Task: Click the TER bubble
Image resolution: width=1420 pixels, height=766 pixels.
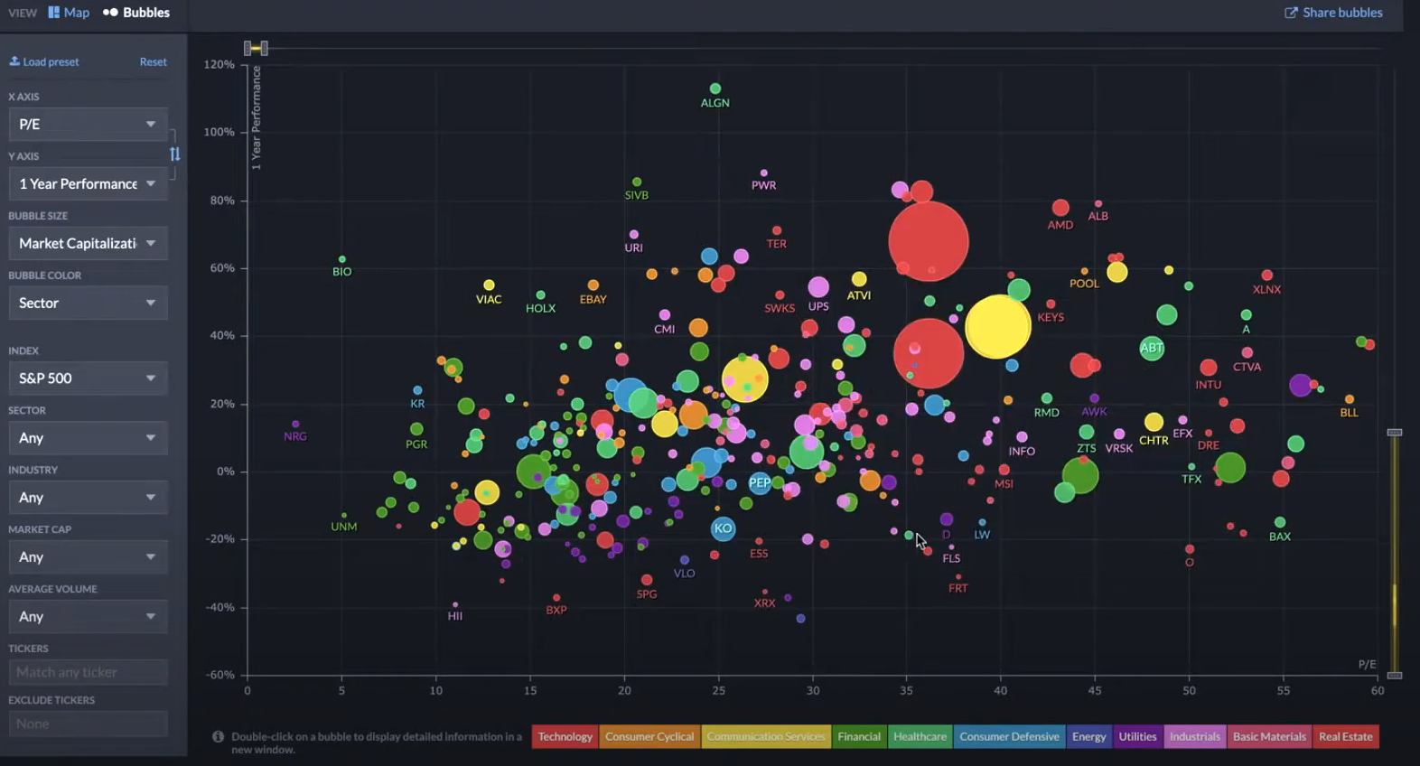Action: [777, 231]
